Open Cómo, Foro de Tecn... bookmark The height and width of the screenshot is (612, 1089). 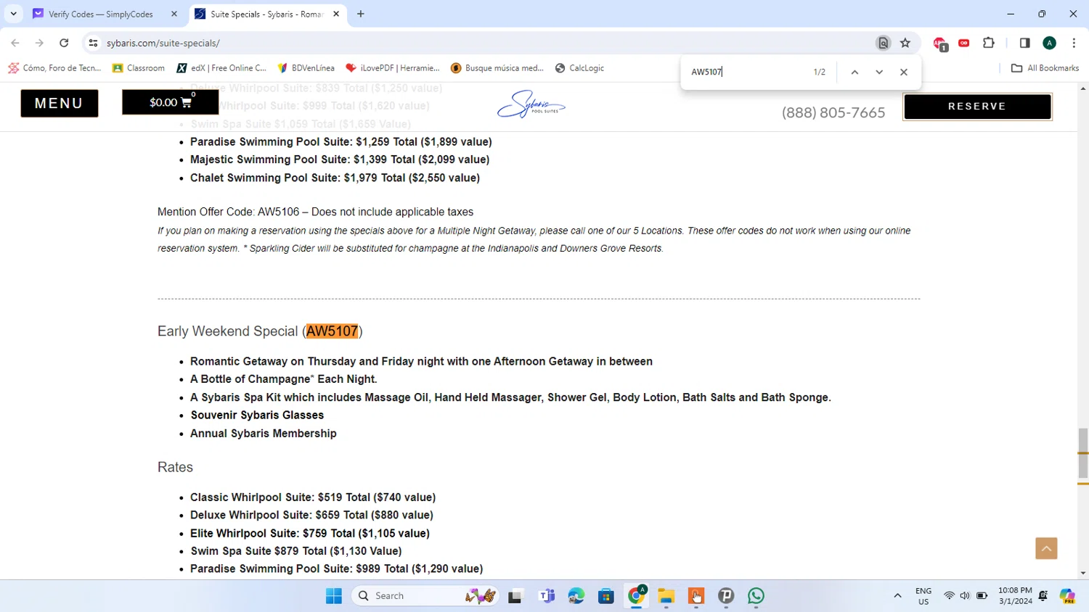point(54,68)
